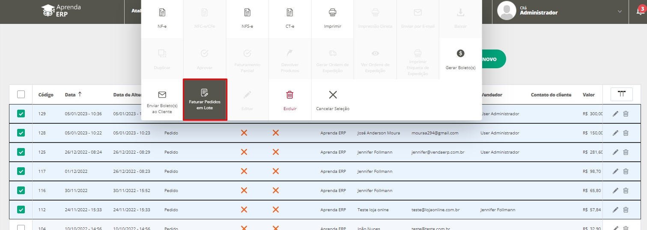647x230 pixels.
Task: Toggle the select-all header checkbox
Action: (x=21, y=95)
